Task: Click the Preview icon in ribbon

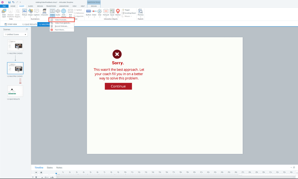Action: point(140,12)
